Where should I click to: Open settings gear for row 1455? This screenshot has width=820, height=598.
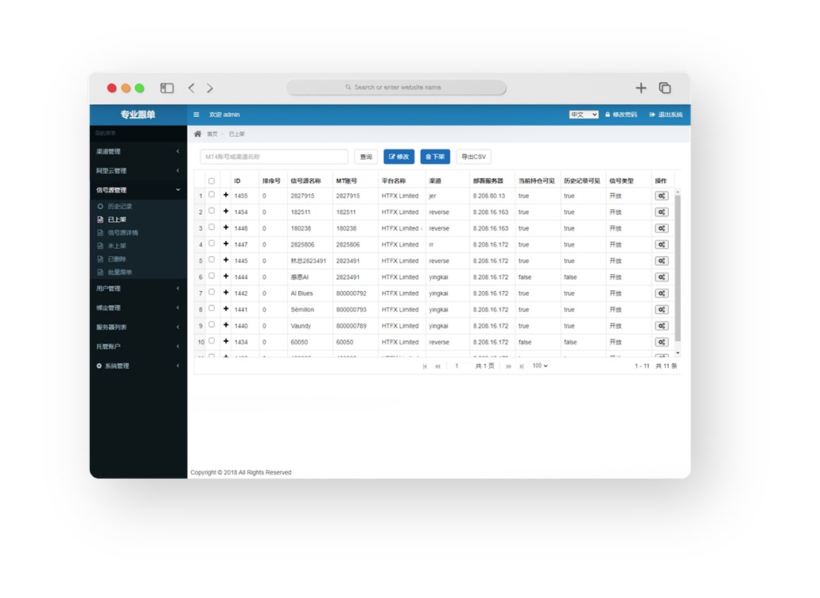pyautogui.click(x=662, y=196)
